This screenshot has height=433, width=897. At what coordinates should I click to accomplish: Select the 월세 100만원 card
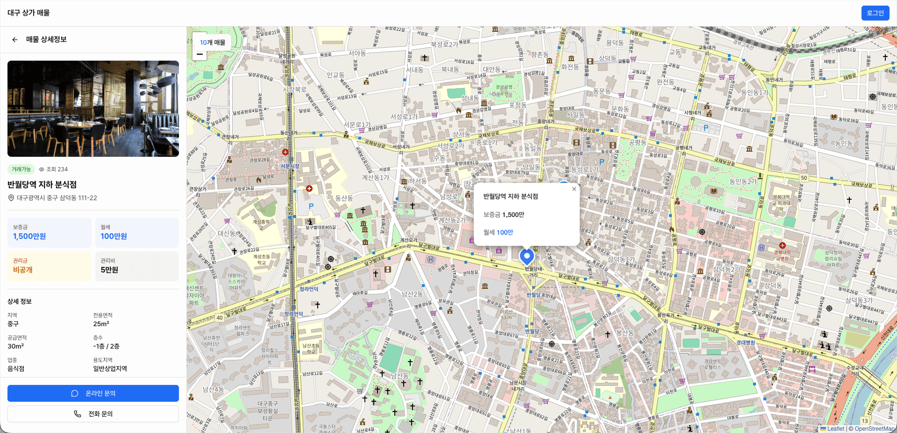pos(137,232)
